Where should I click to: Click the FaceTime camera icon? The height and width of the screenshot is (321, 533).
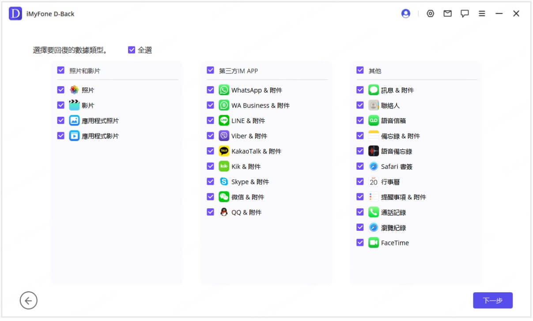[373, 243]
